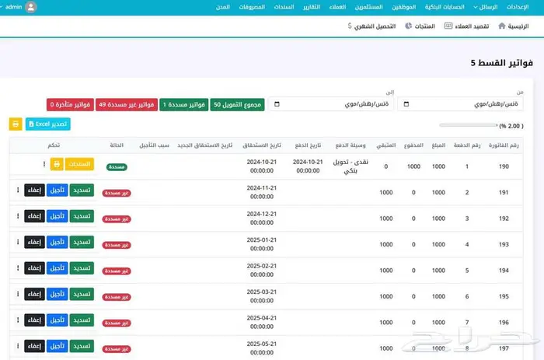The image size is (544, 360).
Task: Click the yellow print icon beside Export Excel
Action: (16, 124)
